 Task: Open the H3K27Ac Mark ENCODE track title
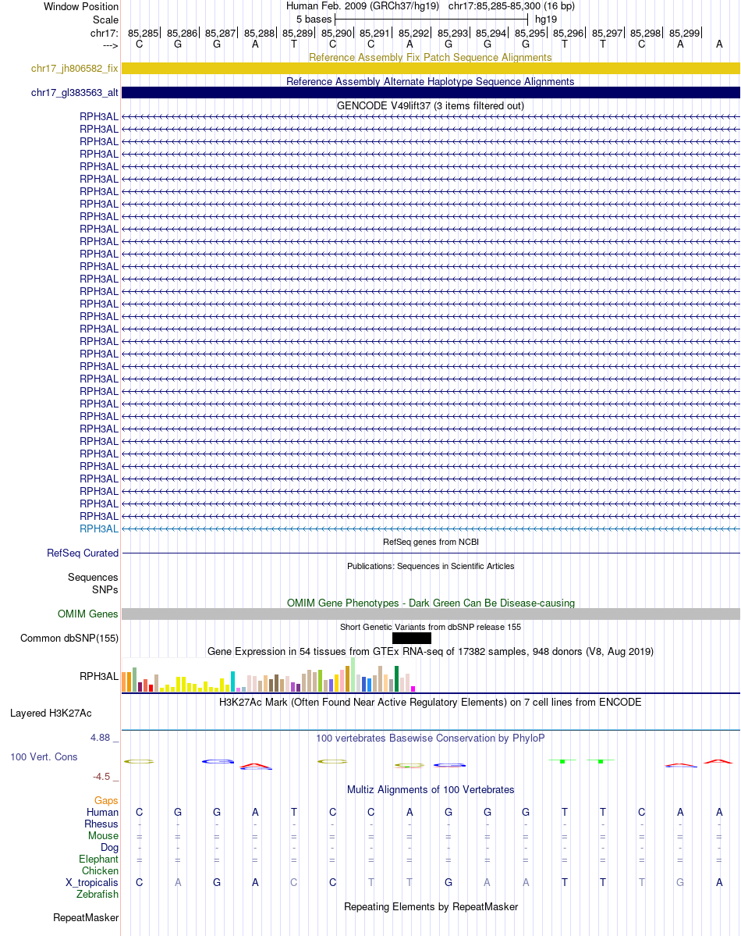430,702
